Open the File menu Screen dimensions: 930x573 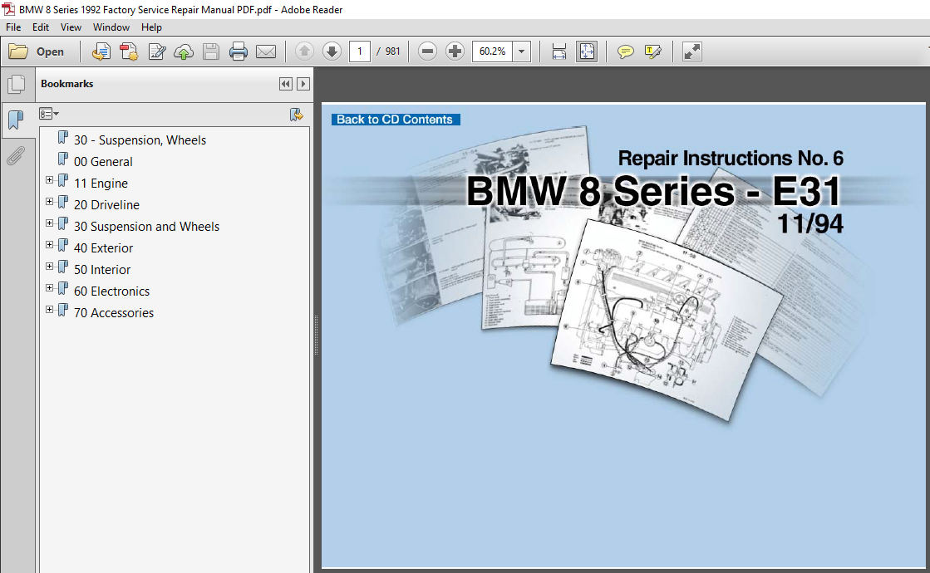(13, 27)
